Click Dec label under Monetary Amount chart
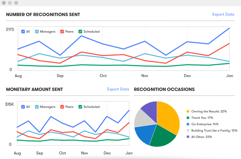This screenshot has height=159, width=241. click(x=107, y=153)
